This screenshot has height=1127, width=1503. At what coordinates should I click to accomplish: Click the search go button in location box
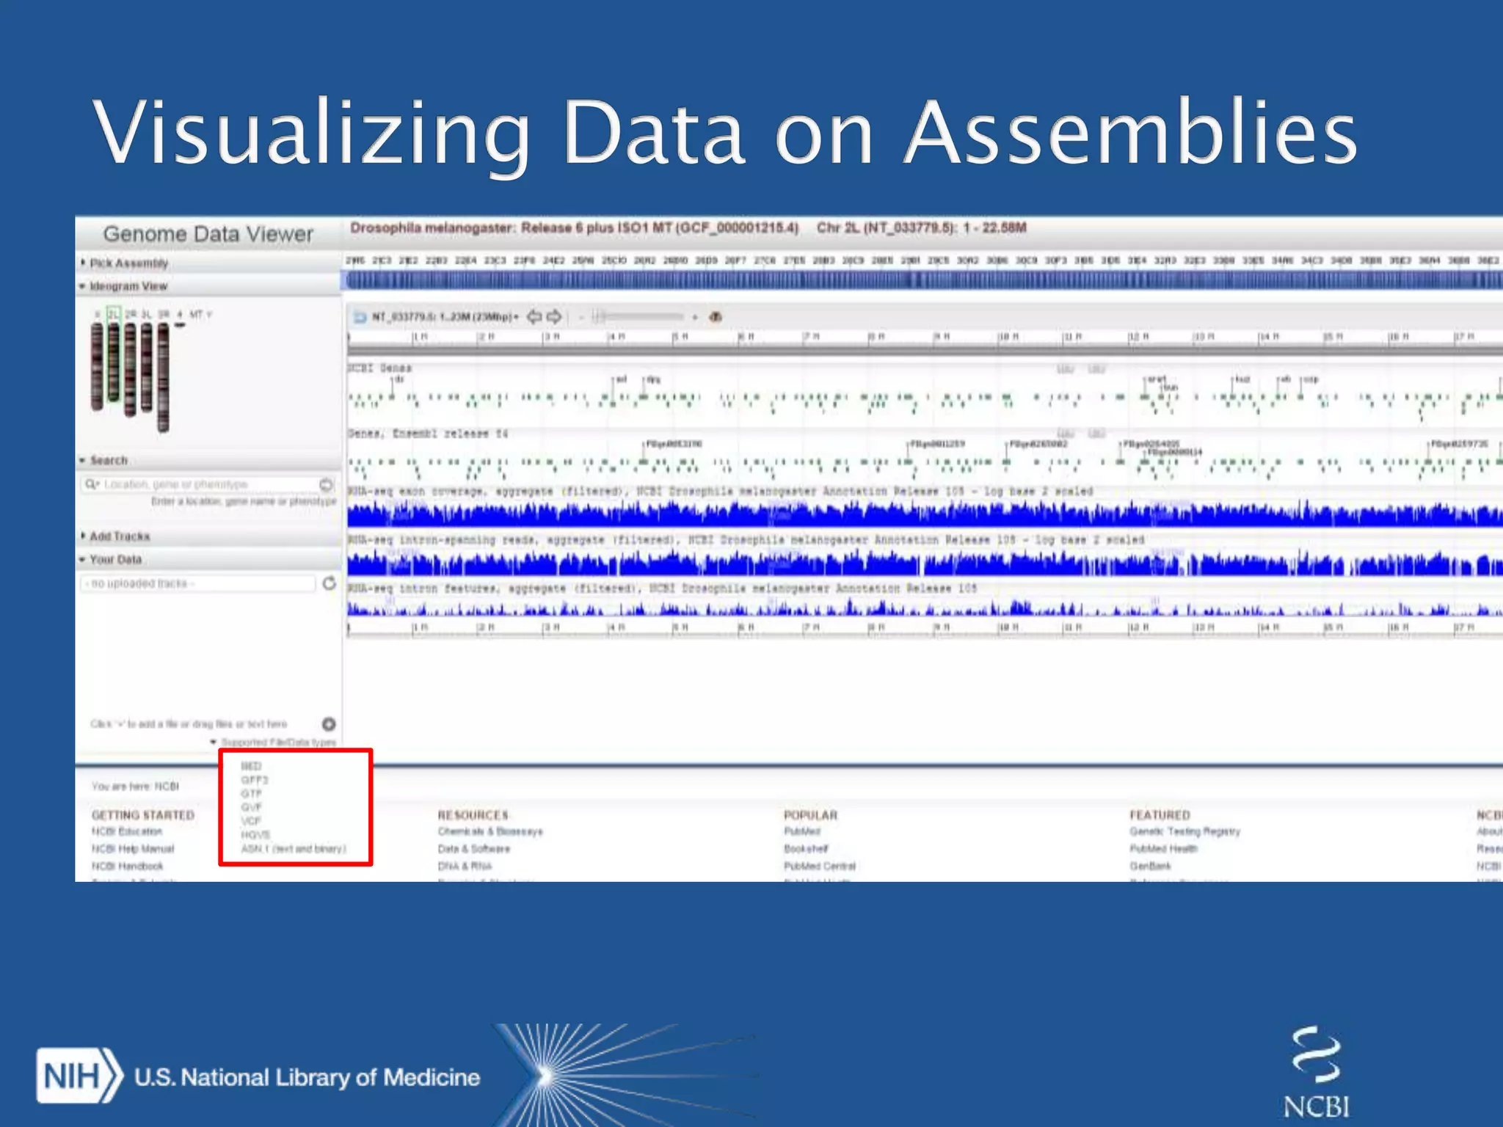click(327, 484)
